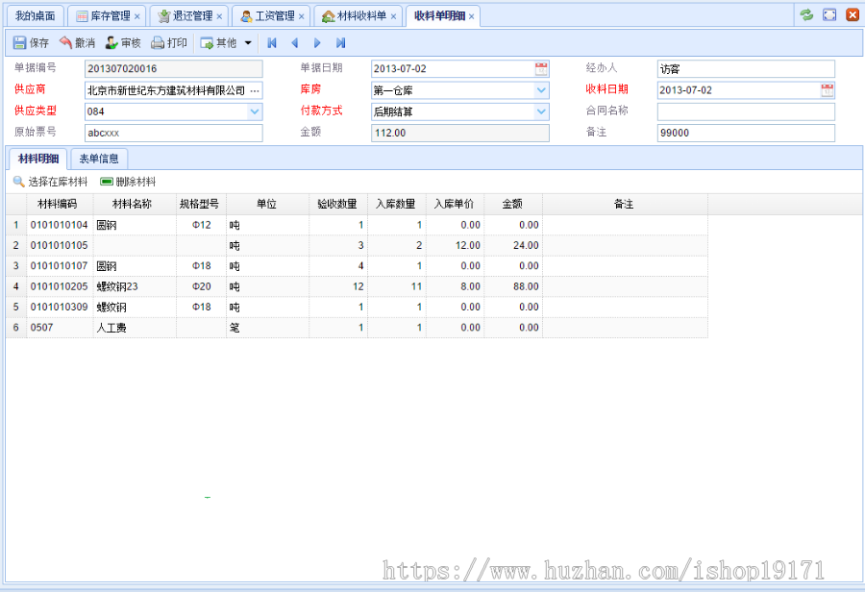This screenshot has width=865, height=592.
Task: Click 选择在库材料 search button
Action: [x=50, y=182]
